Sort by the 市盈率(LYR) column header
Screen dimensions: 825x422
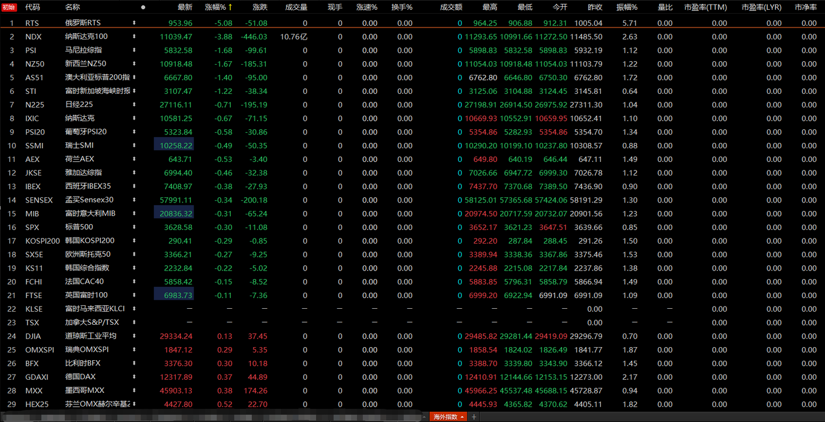761,7
